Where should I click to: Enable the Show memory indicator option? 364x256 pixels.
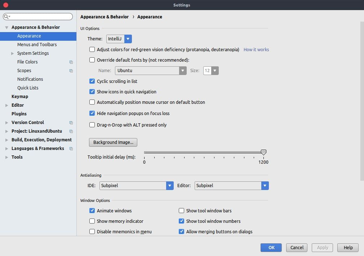[x=92, y=221]
